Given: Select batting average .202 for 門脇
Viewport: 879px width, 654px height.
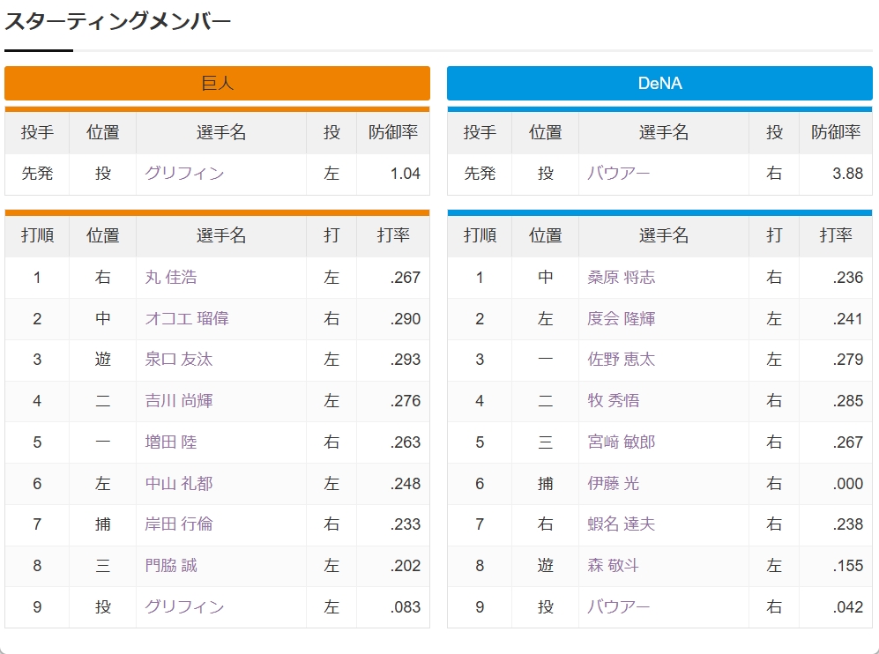Looking at the screenshot, I should pos(406,566).
